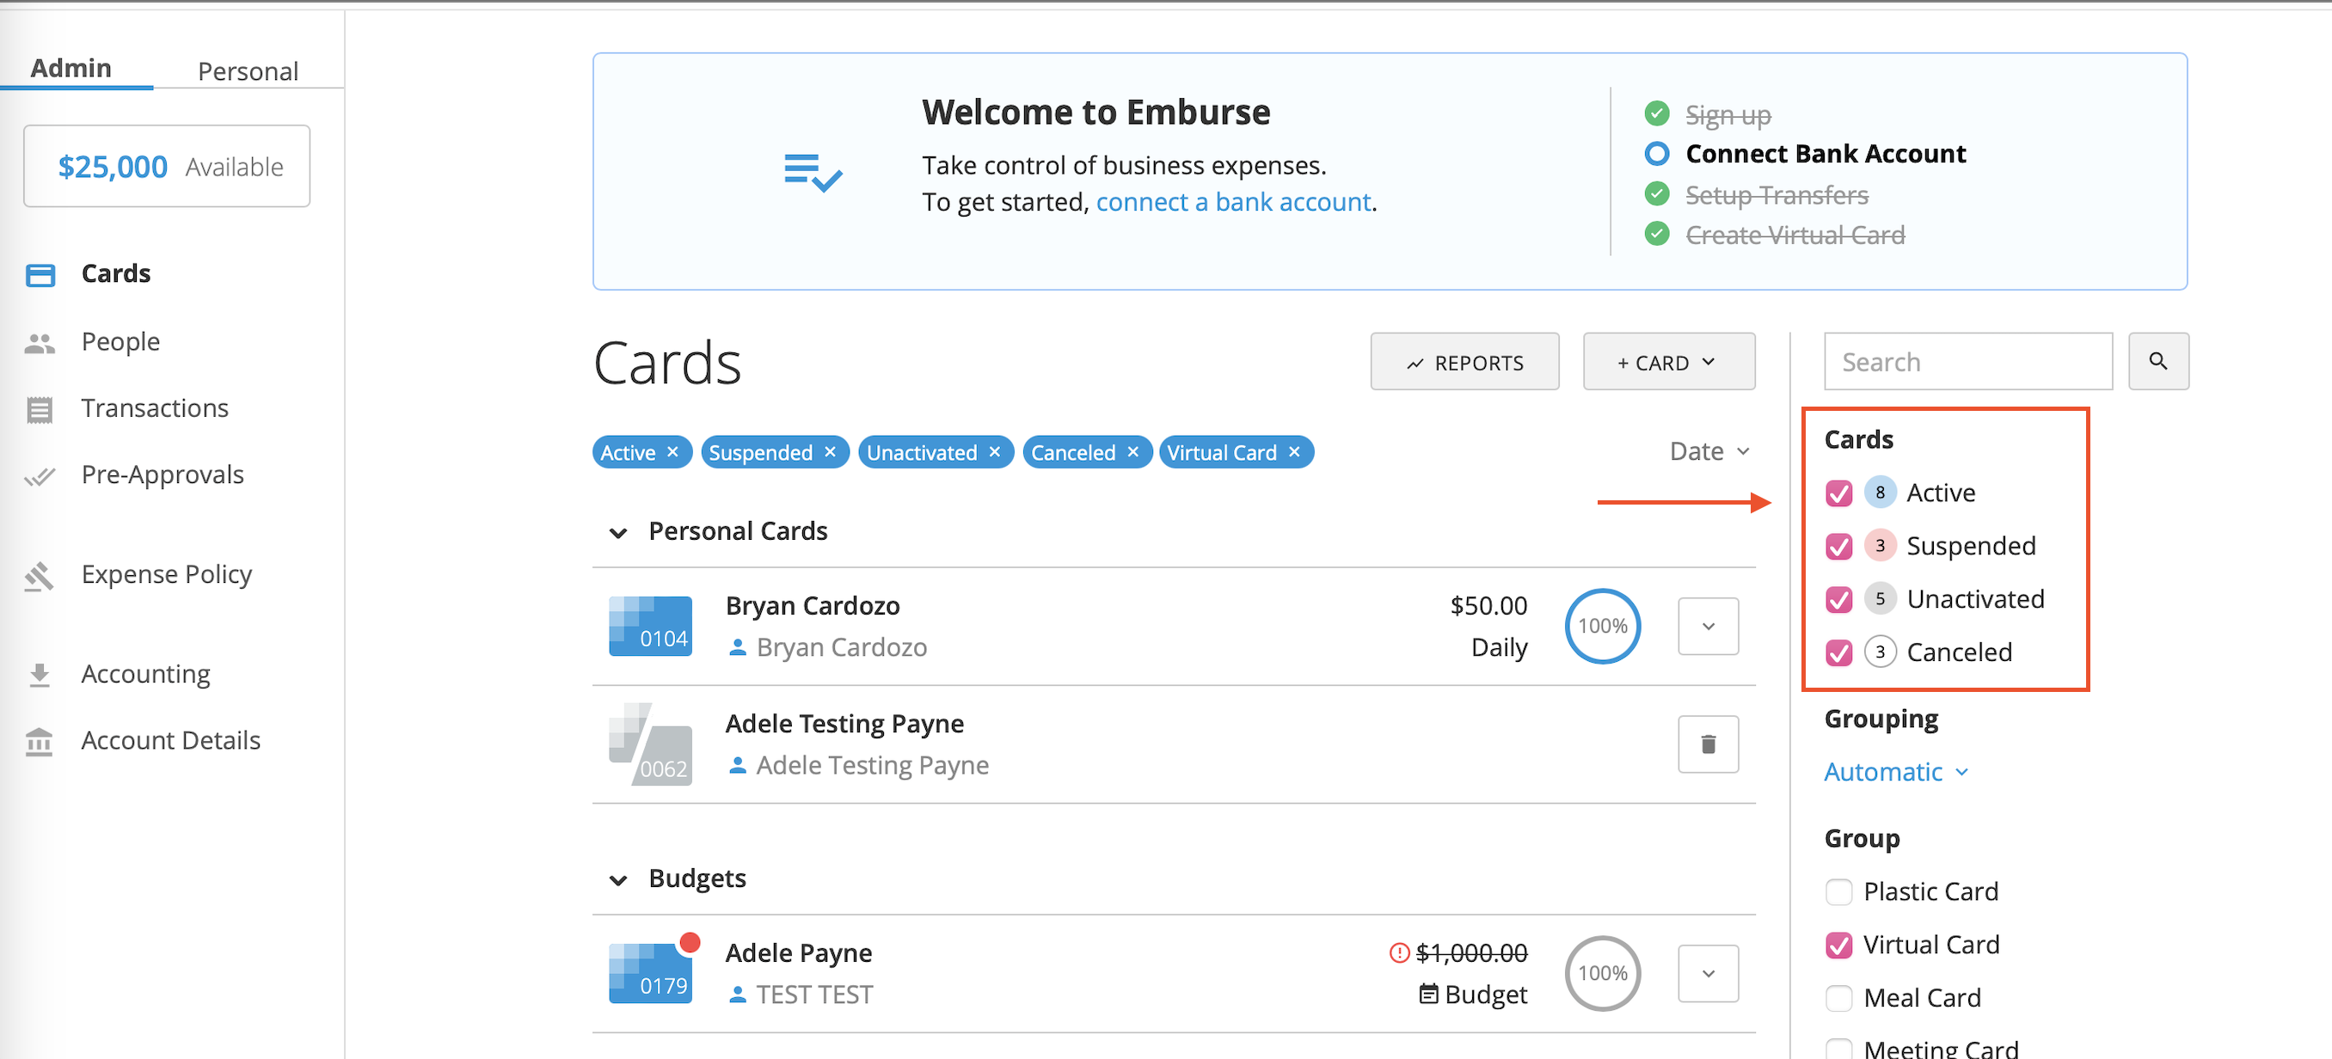Follow the connect a bank account link
Image resolution: width=2332 pixels, height=1059 pixels.
(x=1233, y=202)
